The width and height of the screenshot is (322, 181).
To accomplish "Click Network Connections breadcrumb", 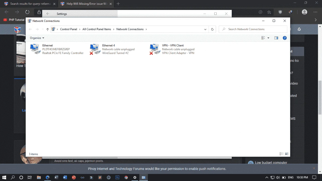I will pos(130,29).
